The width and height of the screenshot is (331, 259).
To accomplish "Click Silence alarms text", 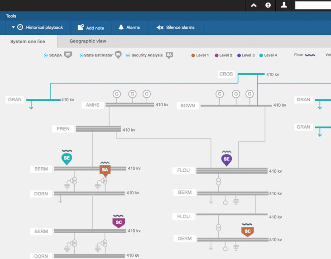I will click(x=180, y=28).
